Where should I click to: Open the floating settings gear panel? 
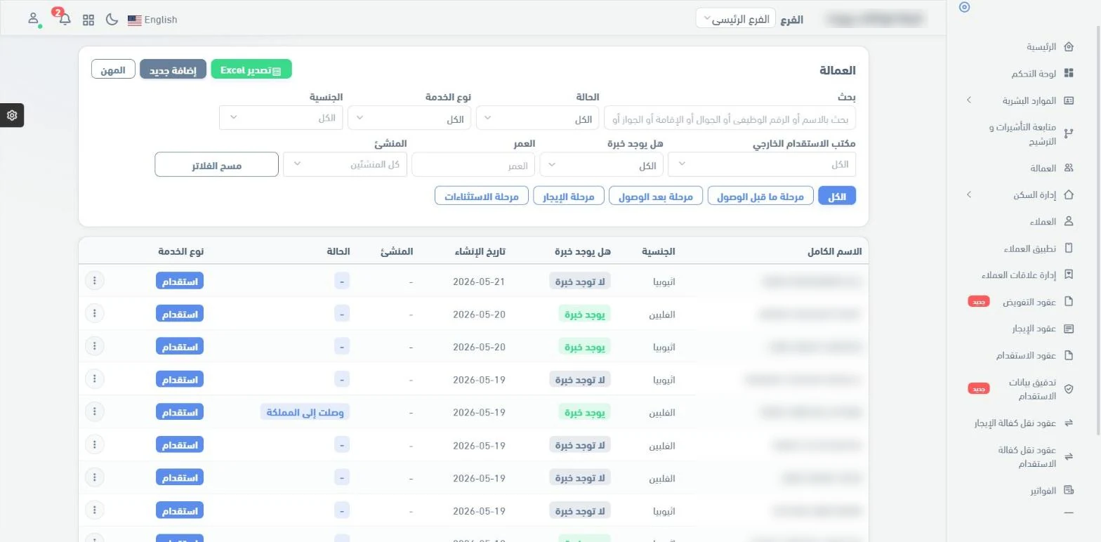click(12, 115)
